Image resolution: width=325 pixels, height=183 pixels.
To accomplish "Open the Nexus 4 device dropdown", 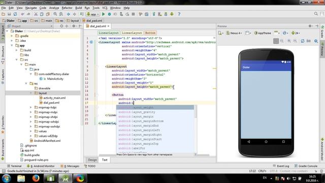I will point(234,33).
